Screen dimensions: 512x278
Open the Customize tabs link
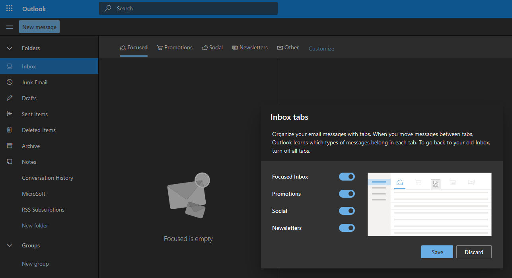point(321,49)
